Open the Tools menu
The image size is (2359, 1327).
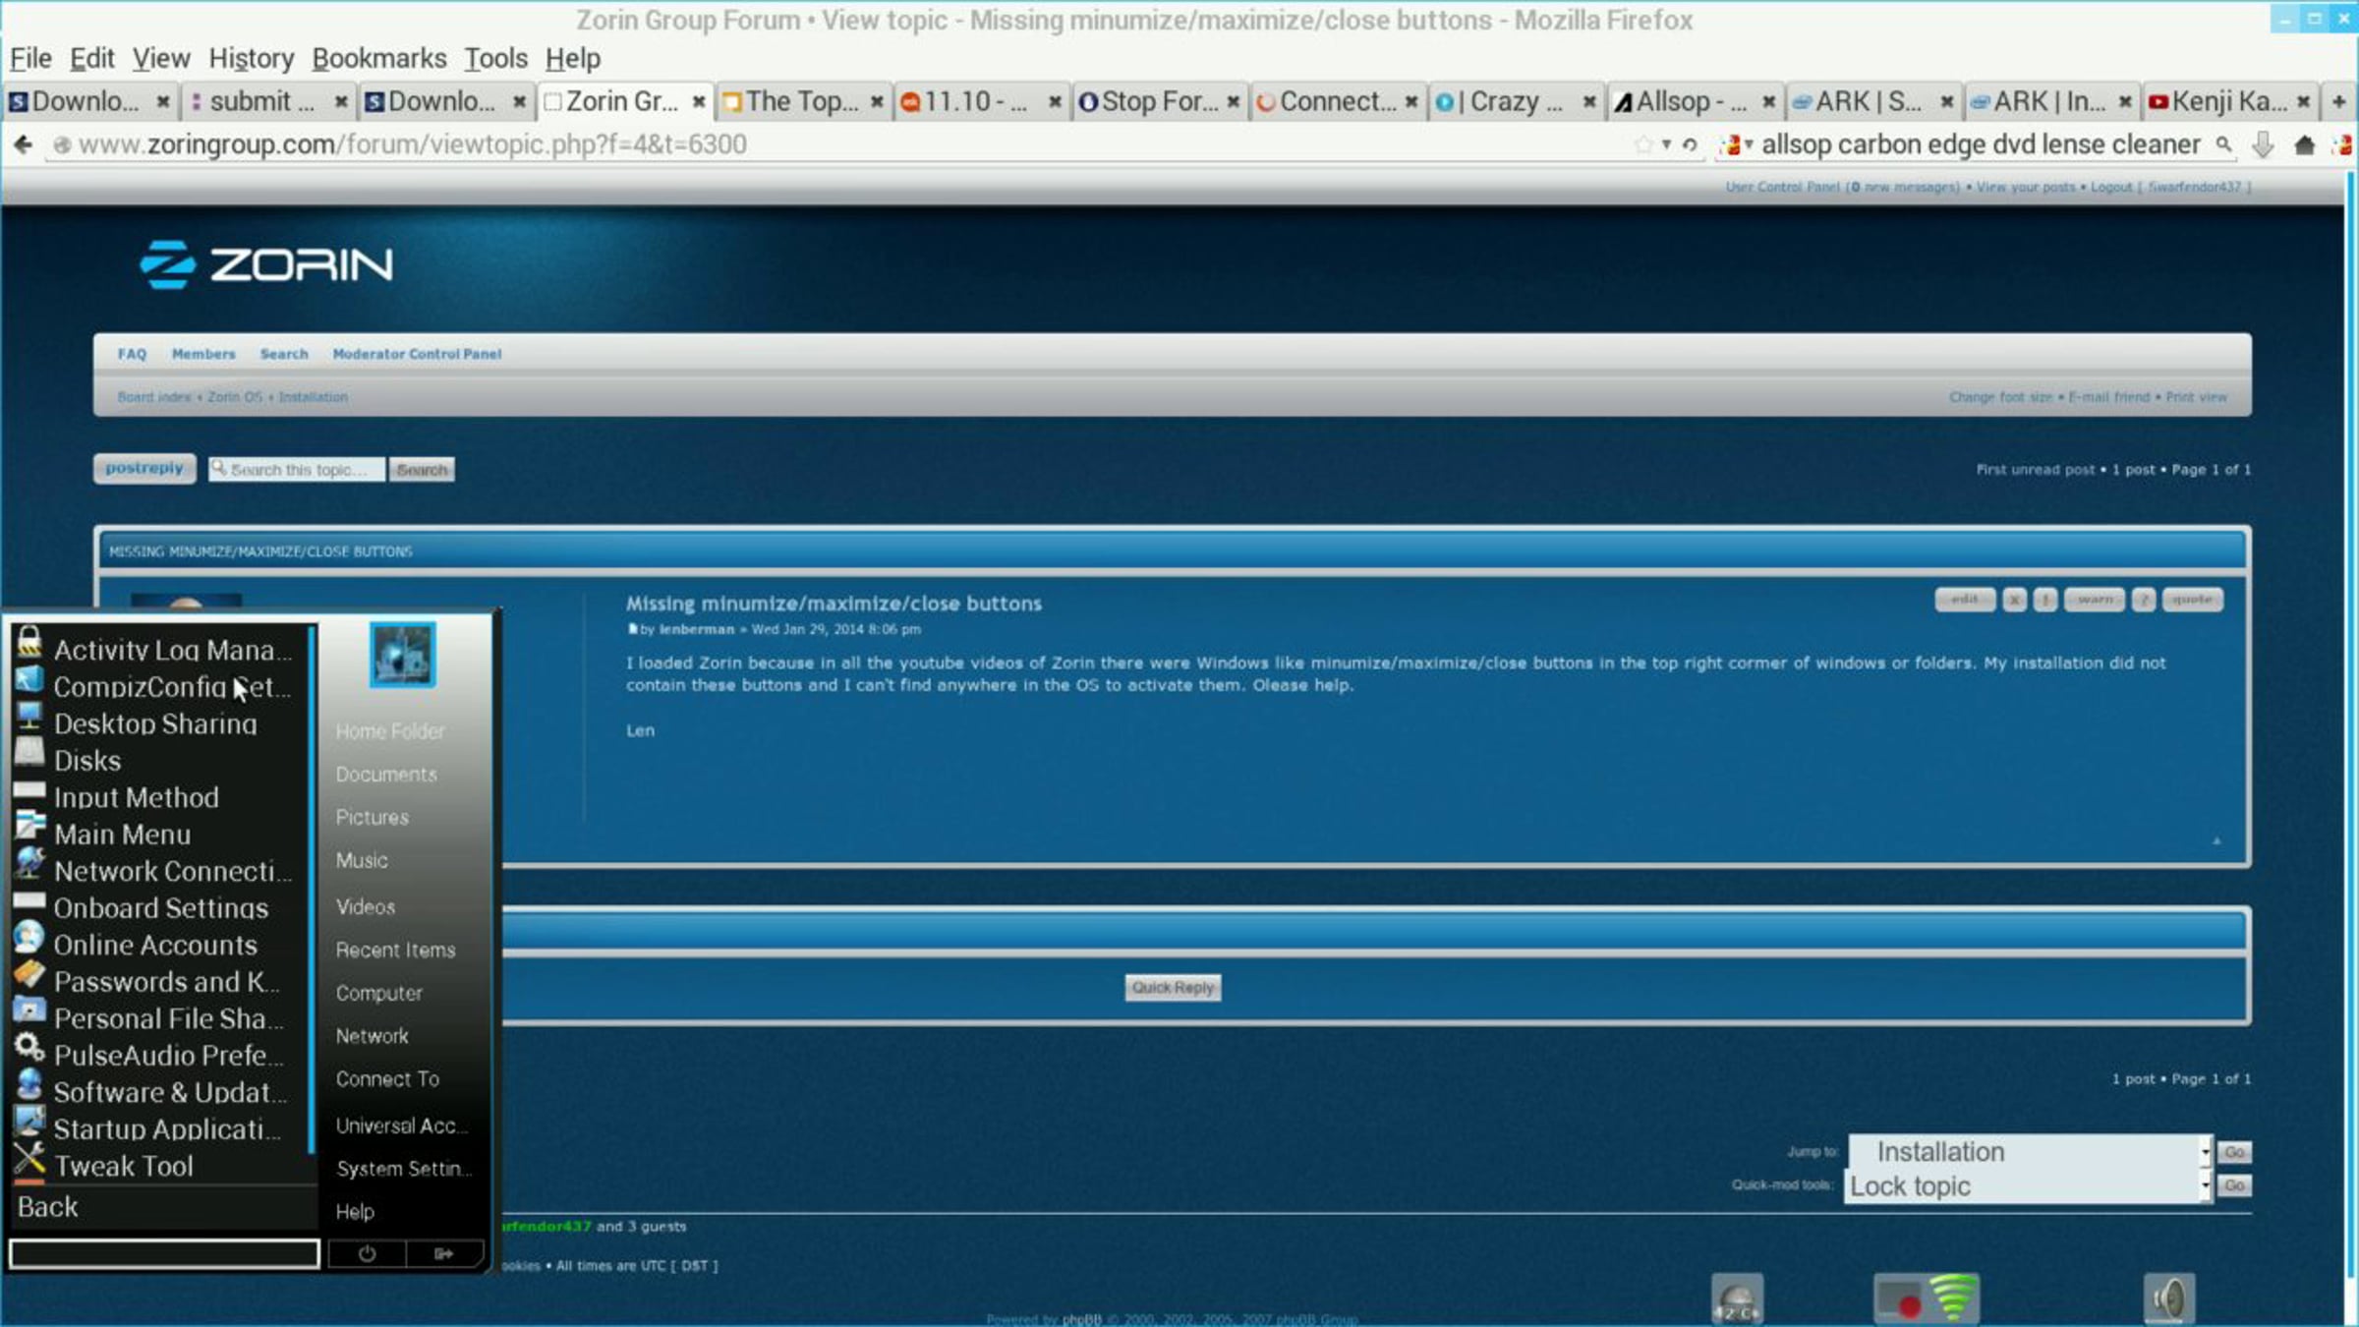(496, 59)
